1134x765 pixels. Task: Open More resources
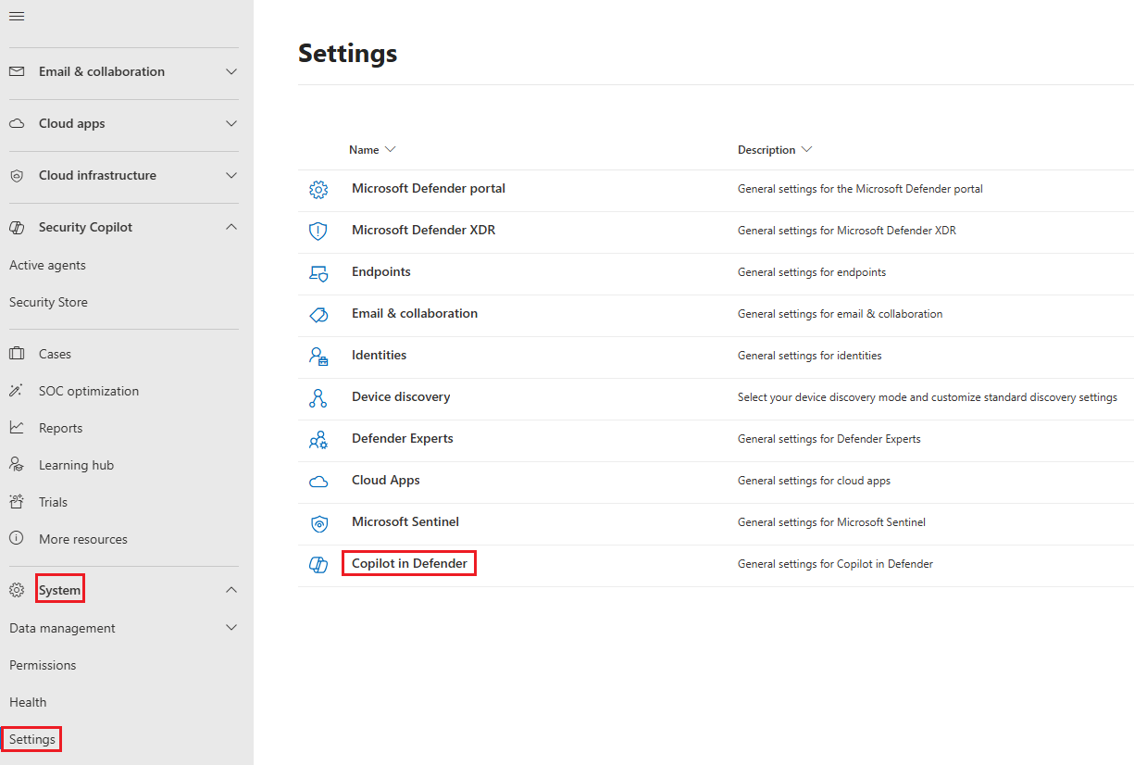pos(83,539)
